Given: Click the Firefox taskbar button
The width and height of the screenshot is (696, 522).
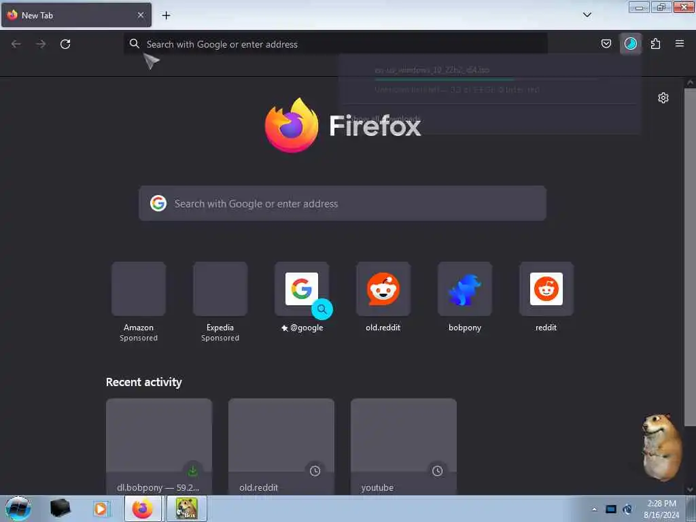Looking at the screenshot, I should [x=143, y=508].
